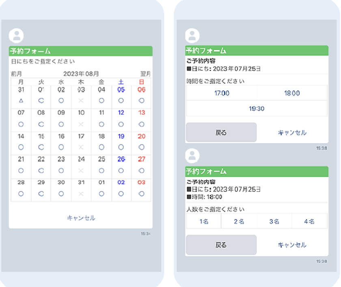Viewport: 341px width, 287px height.
Task: Select the 17:00 time slot
Action: [222, 93]
